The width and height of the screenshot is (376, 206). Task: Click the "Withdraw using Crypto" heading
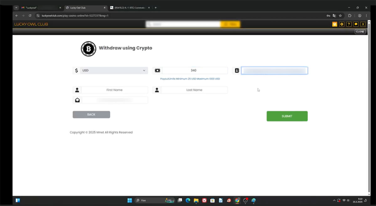point(125,48)
